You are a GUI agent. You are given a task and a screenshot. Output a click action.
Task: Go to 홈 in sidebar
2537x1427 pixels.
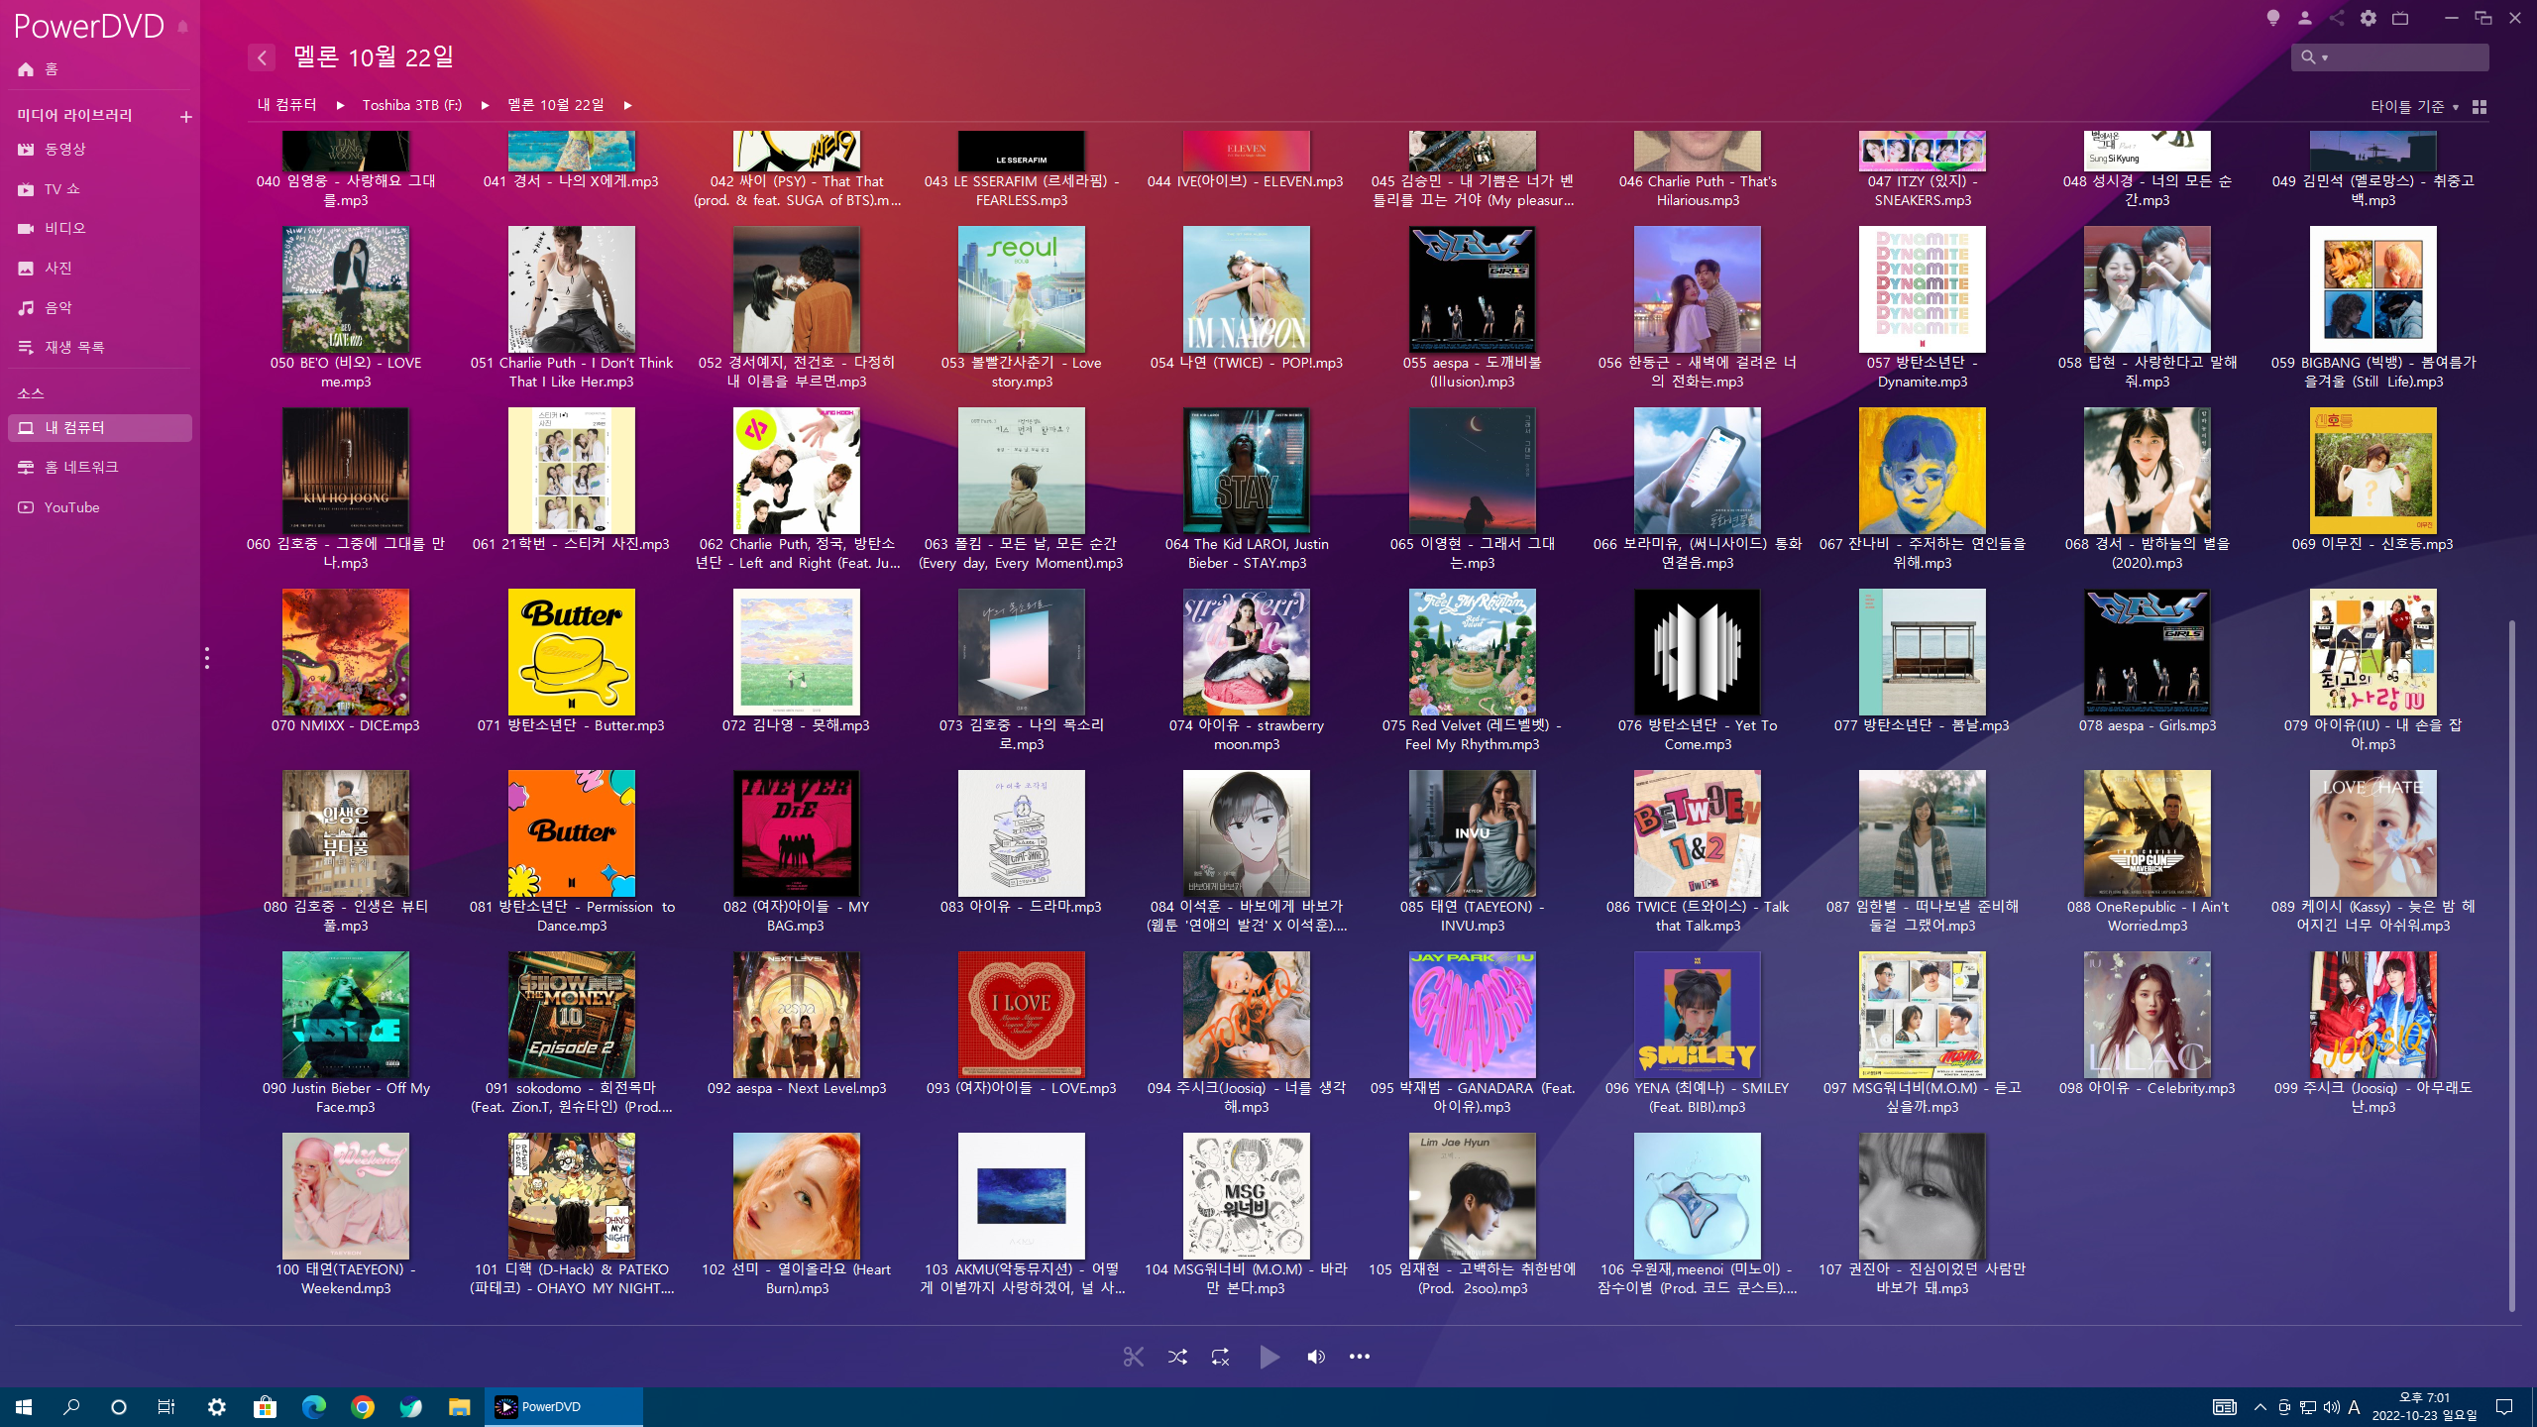[x=51, y=68]
